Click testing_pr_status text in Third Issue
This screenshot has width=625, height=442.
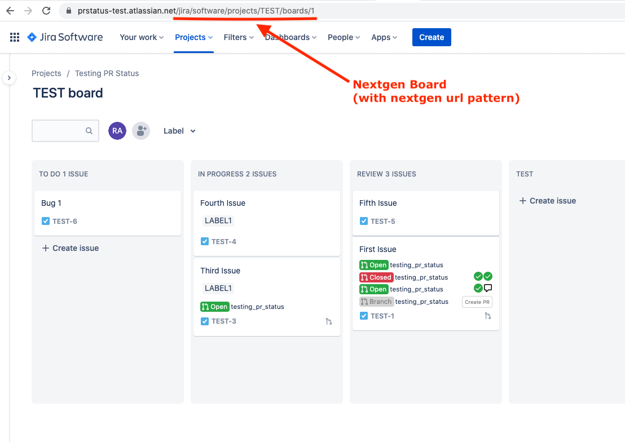pyautogui.click(x=257, y=307)
